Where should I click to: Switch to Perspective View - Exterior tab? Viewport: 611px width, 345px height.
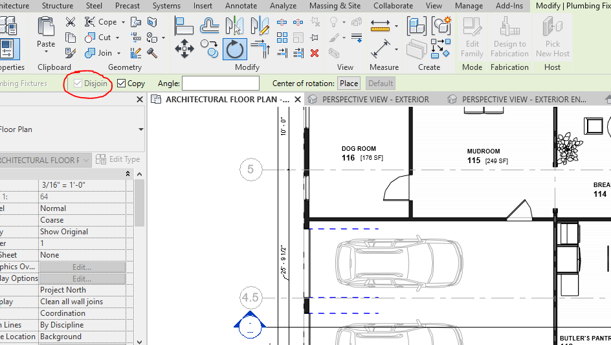coord(375,100)
